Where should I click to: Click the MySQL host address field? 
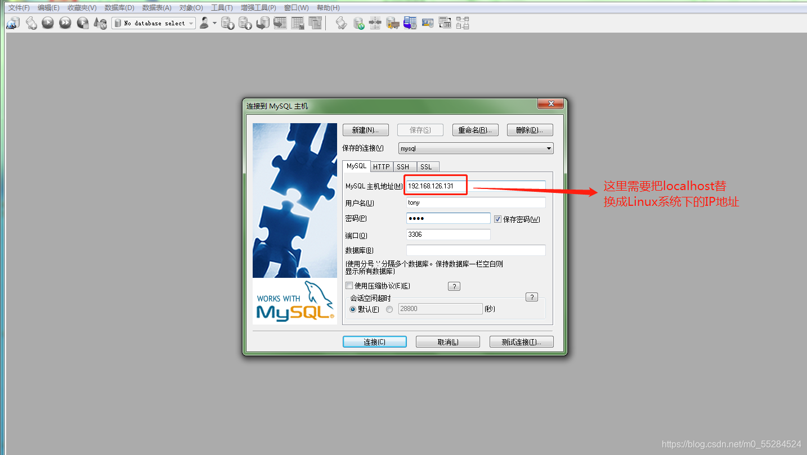coord(476,186)
